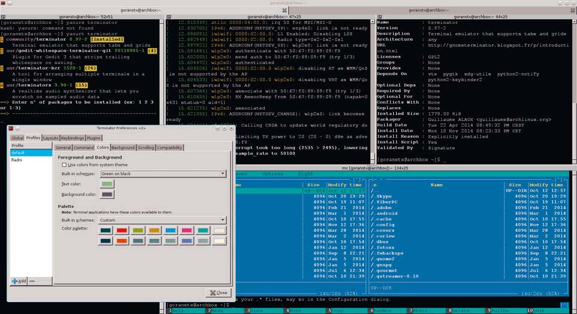Click the Name column header in mc right panel

[437, 185]
